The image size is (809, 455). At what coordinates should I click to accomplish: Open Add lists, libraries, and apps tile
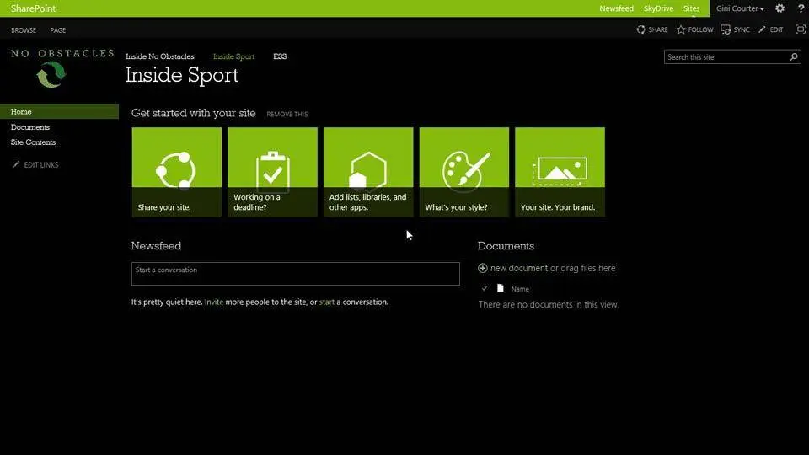click(x=368, y=172)
